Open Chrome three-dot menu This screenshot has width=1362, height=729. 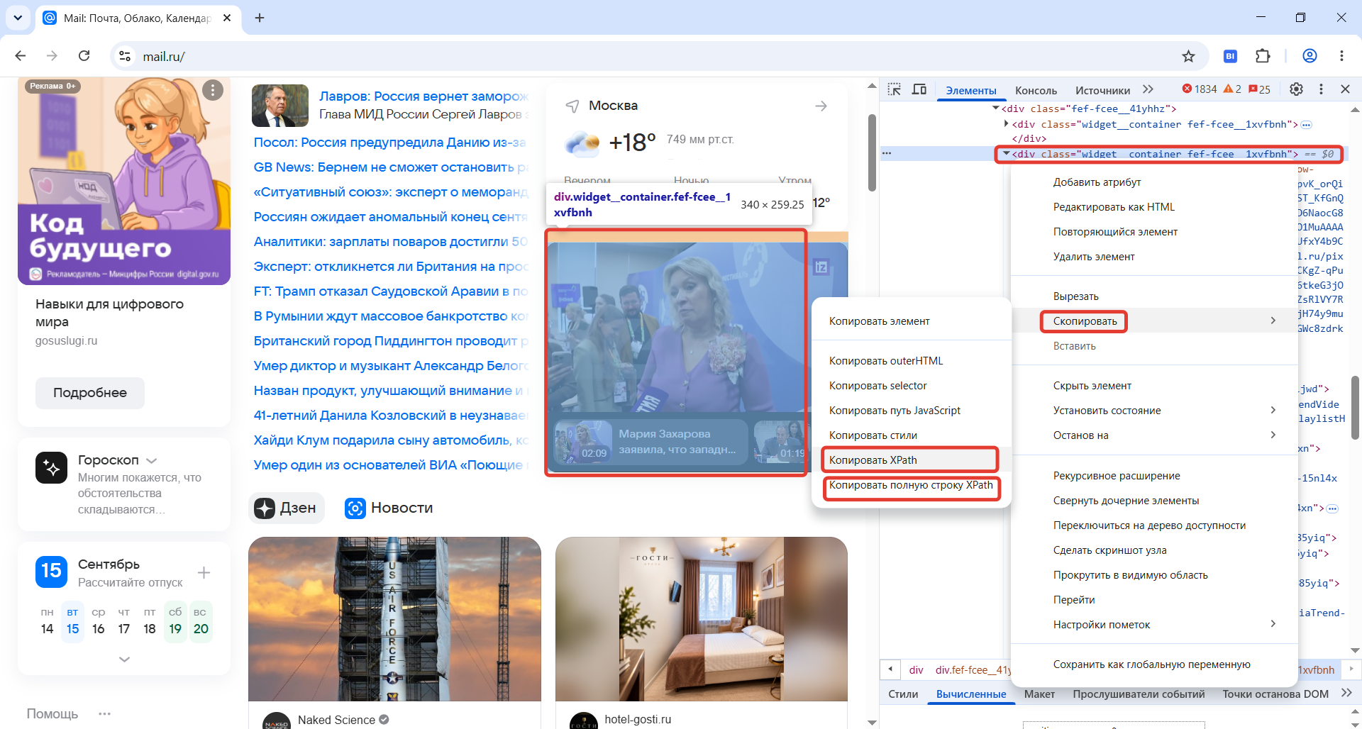1341,56
